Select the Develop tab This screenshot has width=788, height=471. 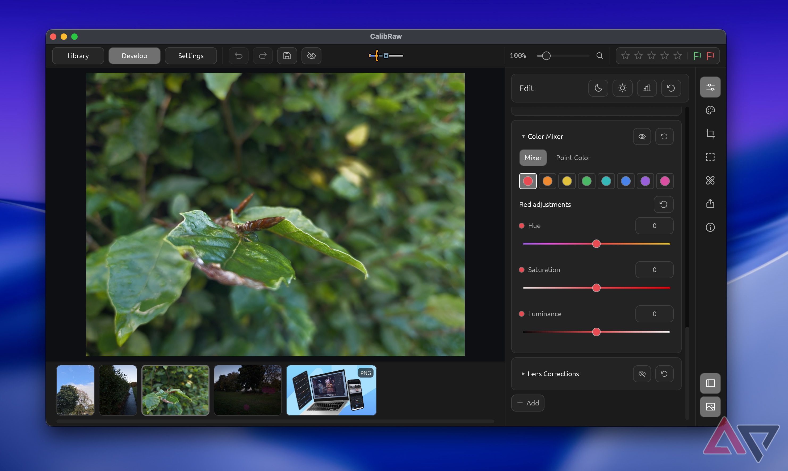[x=135, y=56]
